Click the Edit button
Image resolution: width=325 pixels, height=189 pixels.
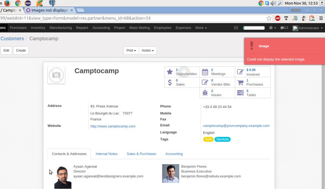6,51
